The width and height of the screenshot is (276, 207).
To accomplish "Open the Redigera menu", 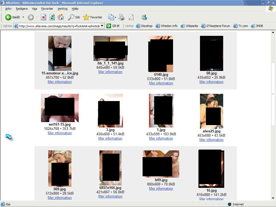I will 22,9.
